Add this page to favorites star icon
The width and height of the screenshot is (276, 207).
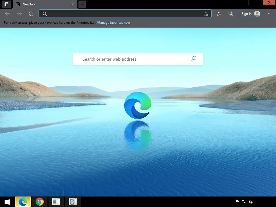206,14
